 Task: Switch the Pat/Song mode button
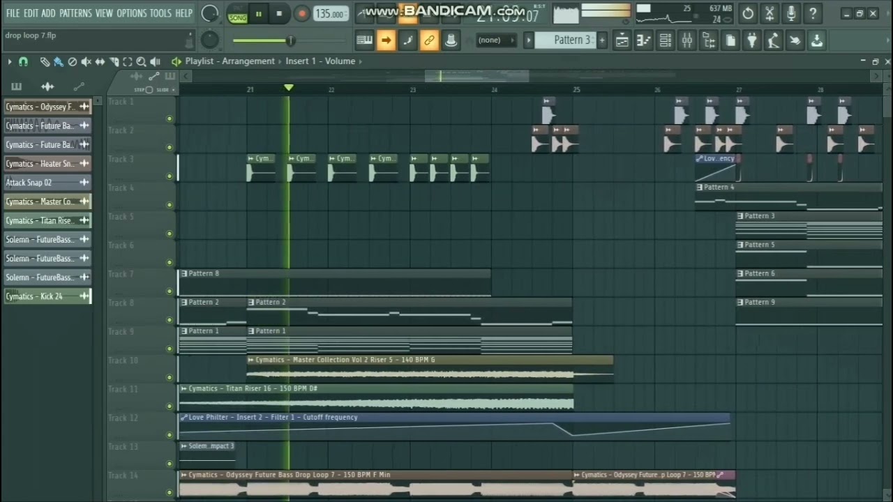point(237,13)
